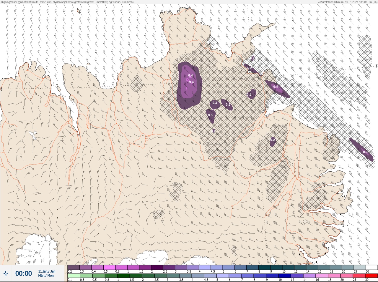Pick the 25 pale grey swatch in snow legend
This screenshot has width=378, height=282.
359,267
